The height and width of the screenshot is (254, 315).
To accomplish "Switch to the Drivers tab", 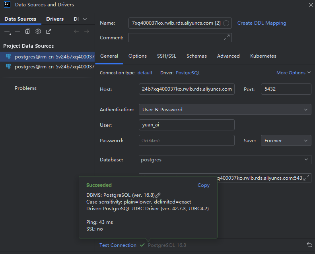I will (55, 19).
